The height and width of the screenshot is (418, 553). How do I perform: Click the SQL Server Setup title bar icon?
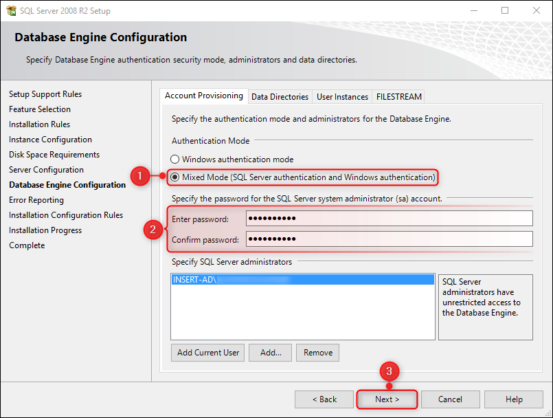11,10
